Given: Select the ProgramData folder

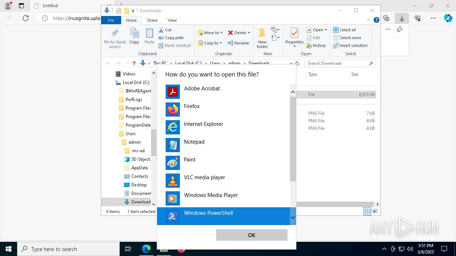Looking at the screenshot, I should (x=135, y=125).
